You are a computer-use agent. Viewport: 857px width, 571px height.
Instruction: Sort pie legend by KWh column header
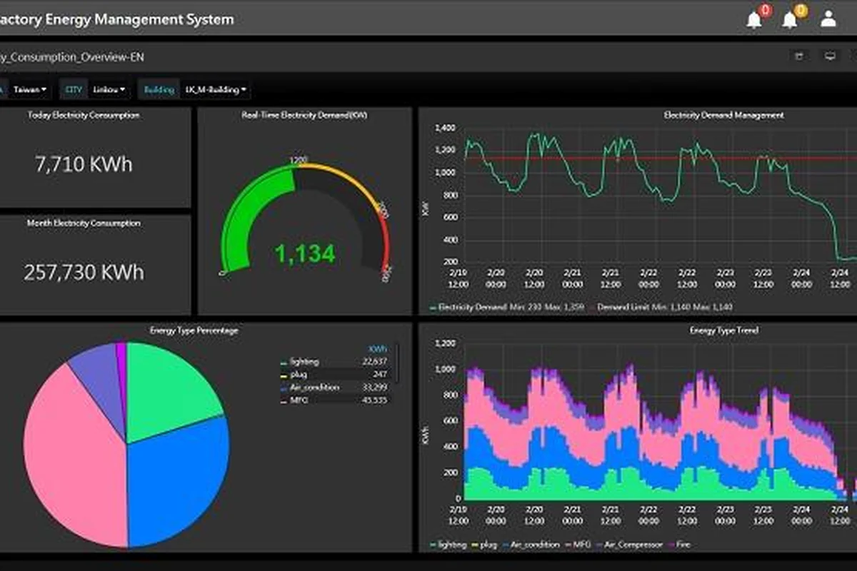[377, 349]
